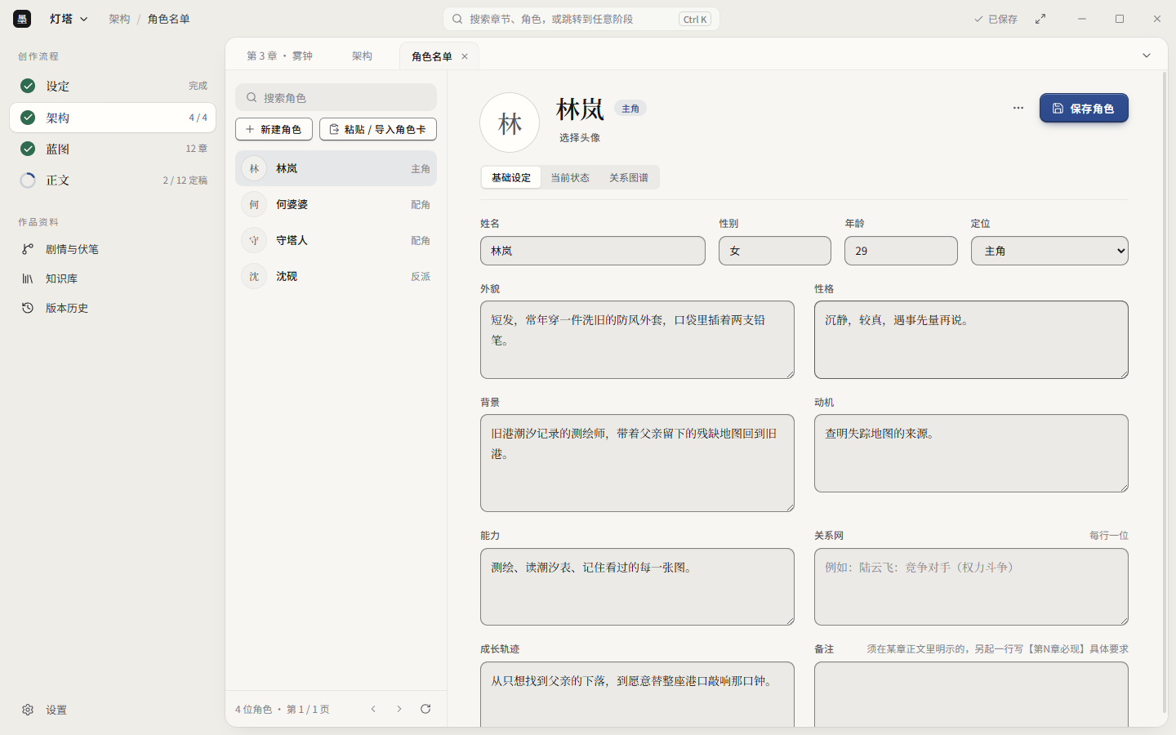Select the 架构 stage in sidebar
This screenshot has width=1176, height=735.
pos(113,118)
